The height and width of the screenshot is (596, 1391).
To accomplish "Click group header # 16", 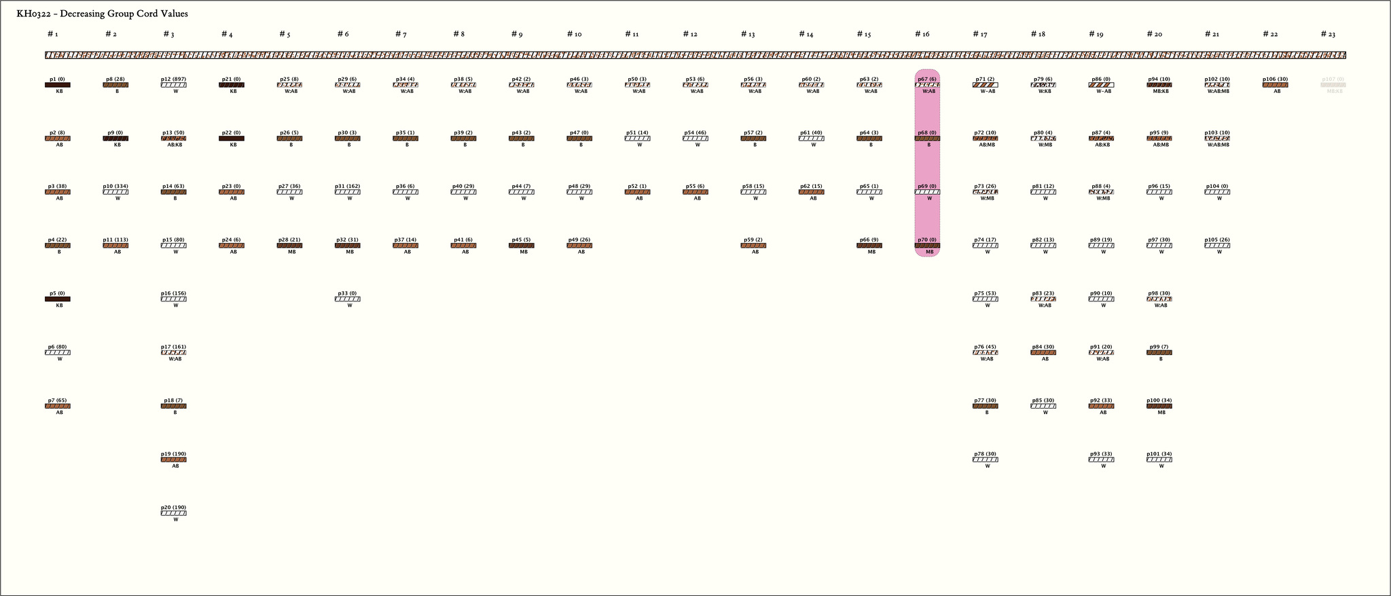I will tap(921, 34).
